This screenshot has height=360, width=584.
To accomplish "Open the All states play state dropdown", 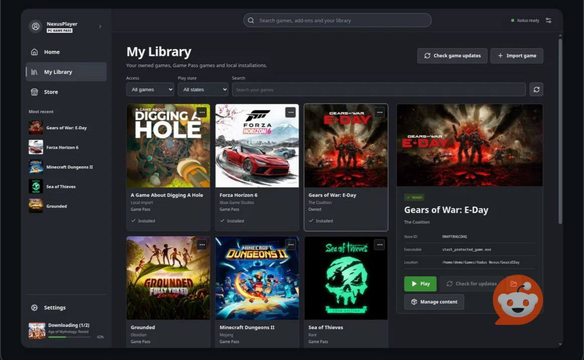I will tap(203, 90).
